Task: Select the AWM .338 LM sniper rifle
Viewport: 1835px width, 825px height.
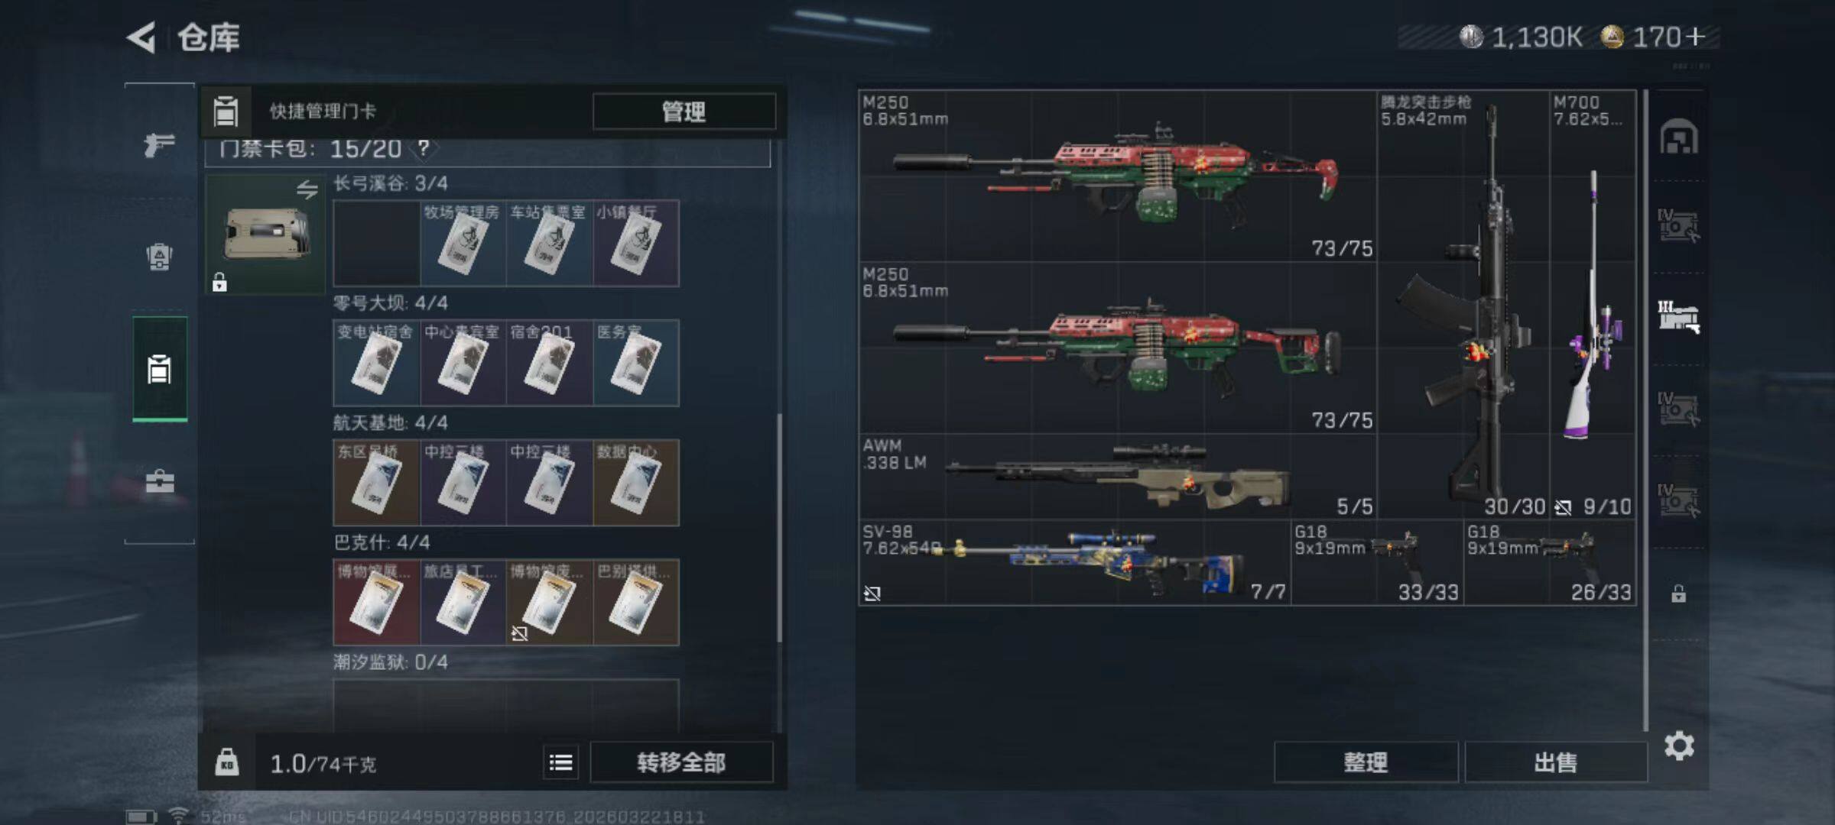Action: 1118,477
